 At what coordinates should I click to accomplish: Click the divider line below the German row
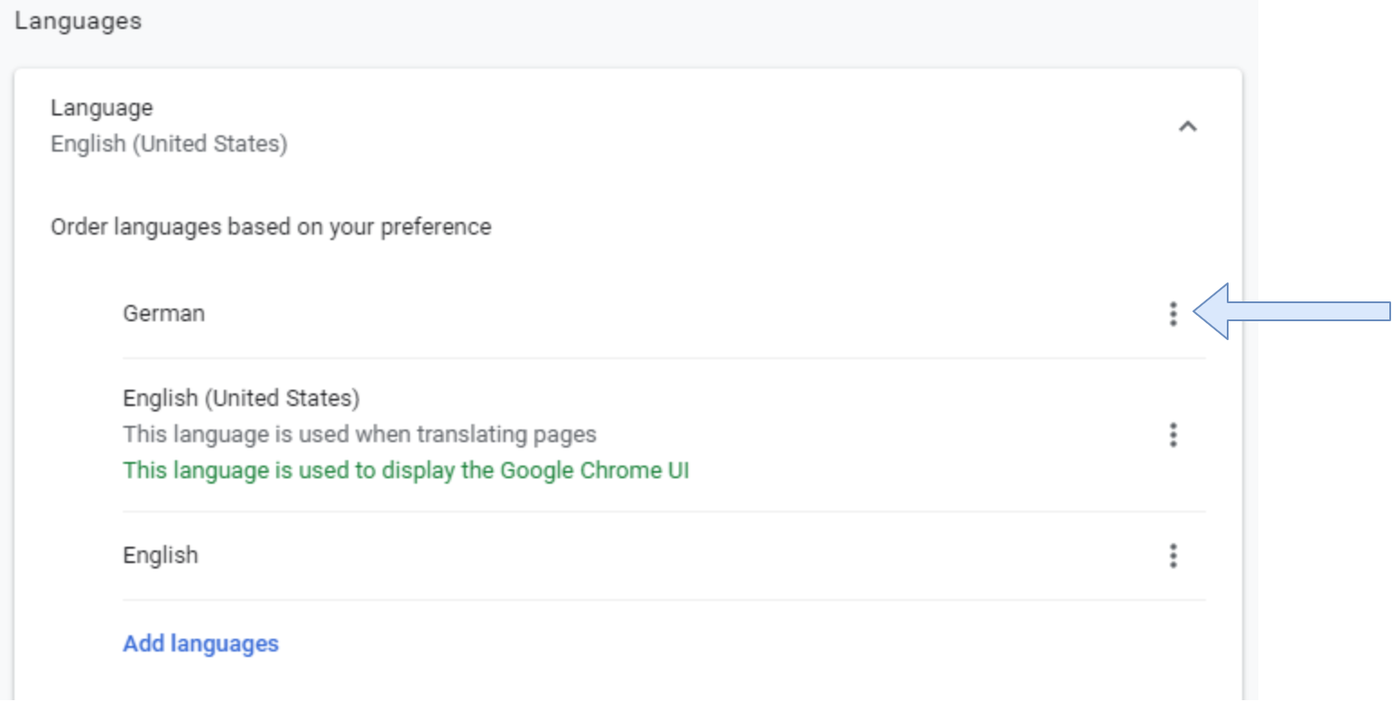coord(664,358)
